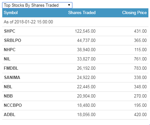
Task: Select the SHPC stock symbol
Action: click(10, 31)
